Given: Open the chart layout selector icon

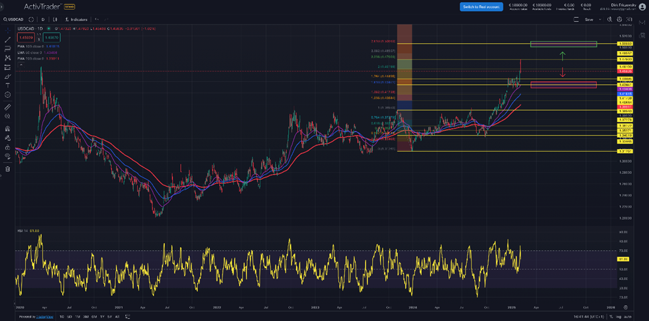Looking at the screenshot, I should (576, 19).
